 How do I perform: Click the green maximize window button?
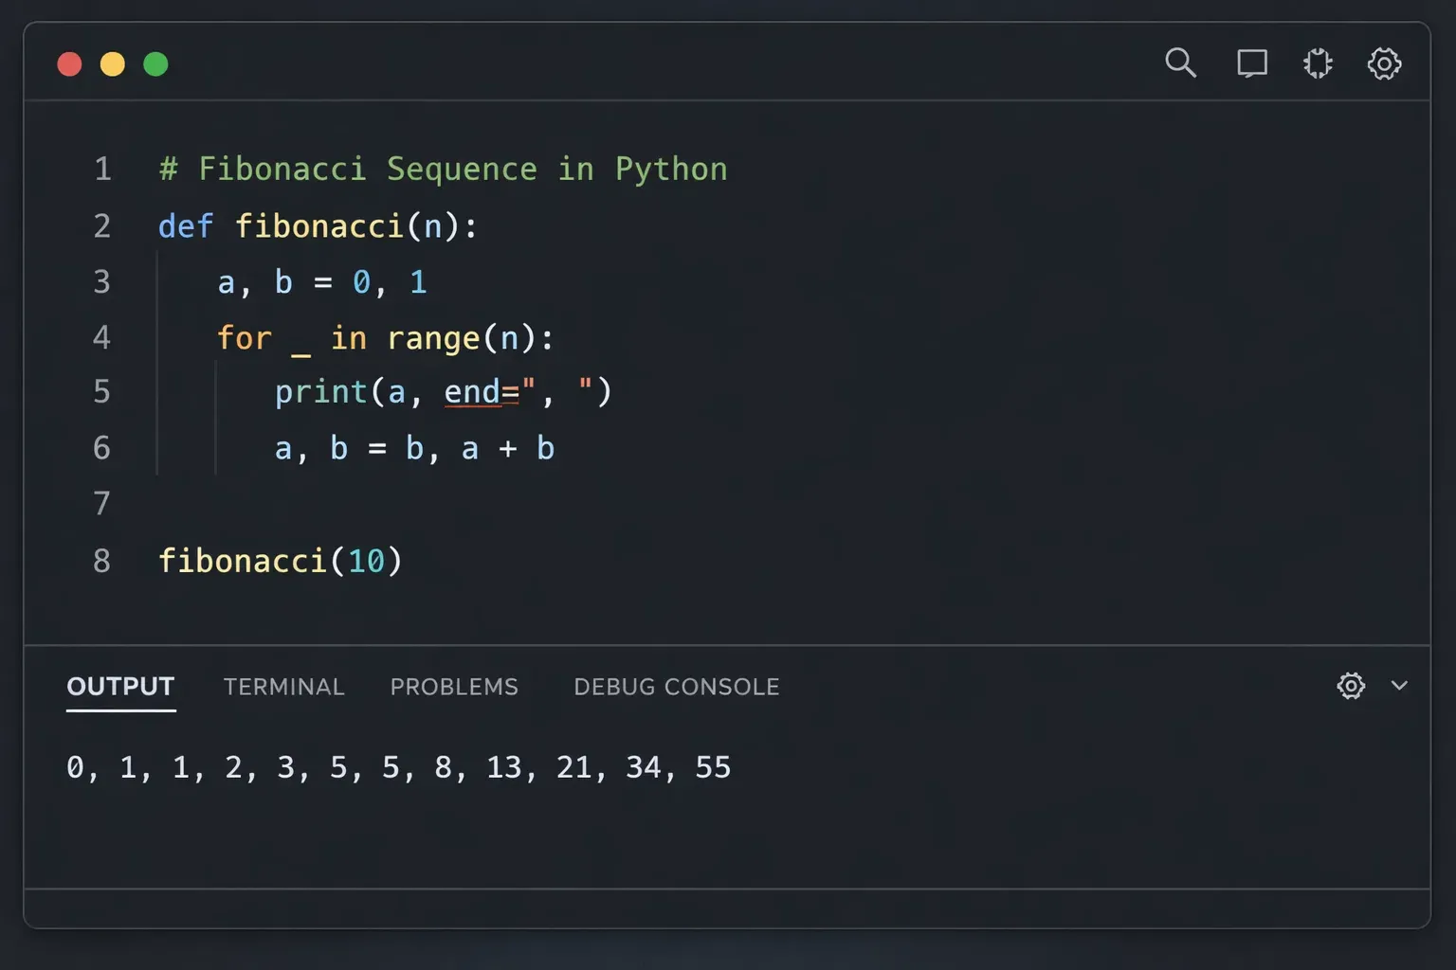pyautogui.click(x=155, y=64)
